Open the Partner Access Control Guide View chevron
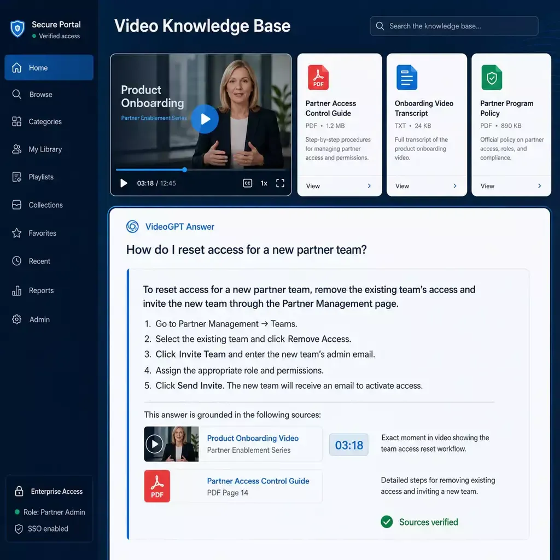This screenshot has width=560, height=560. [369, 186]
